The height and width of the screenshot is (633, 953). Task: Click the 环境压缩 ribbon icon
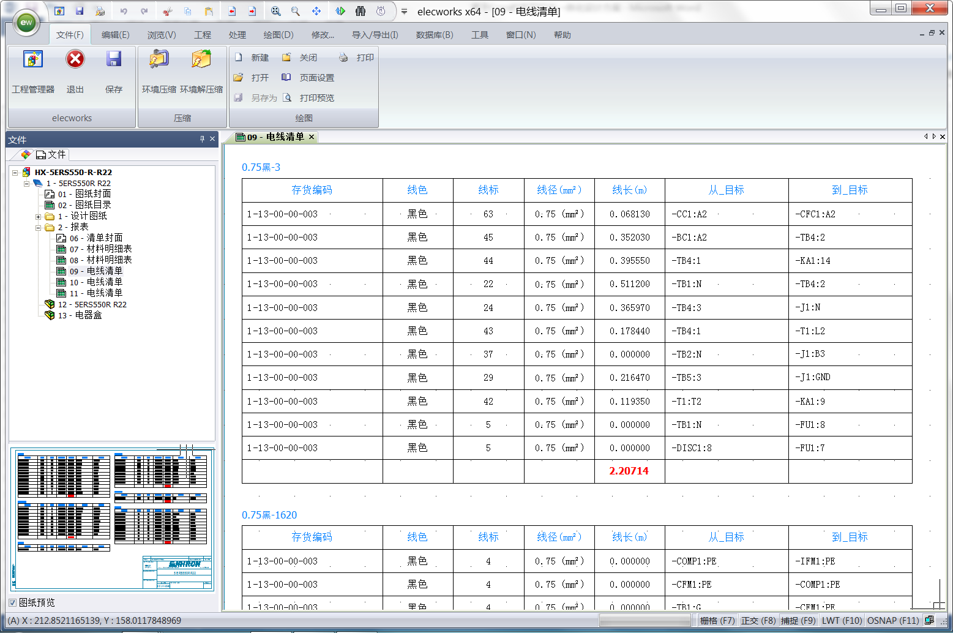pyautogui.click(x=159, y=59)
